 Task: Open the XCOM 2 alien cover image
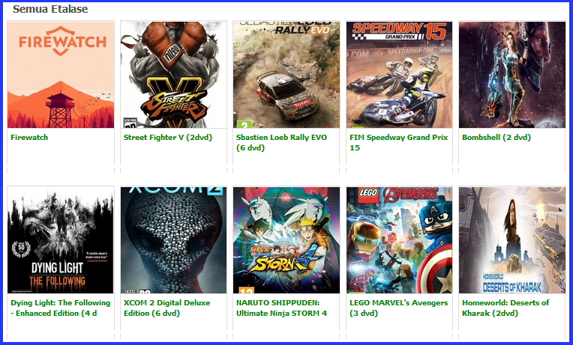tap(173, 240)
